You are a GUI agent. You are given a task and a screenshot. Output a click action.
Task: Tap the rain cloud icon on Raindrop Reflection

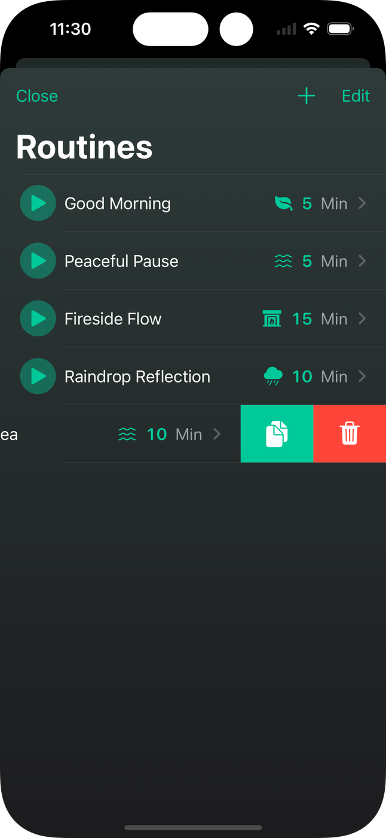[x=273, y=377]
